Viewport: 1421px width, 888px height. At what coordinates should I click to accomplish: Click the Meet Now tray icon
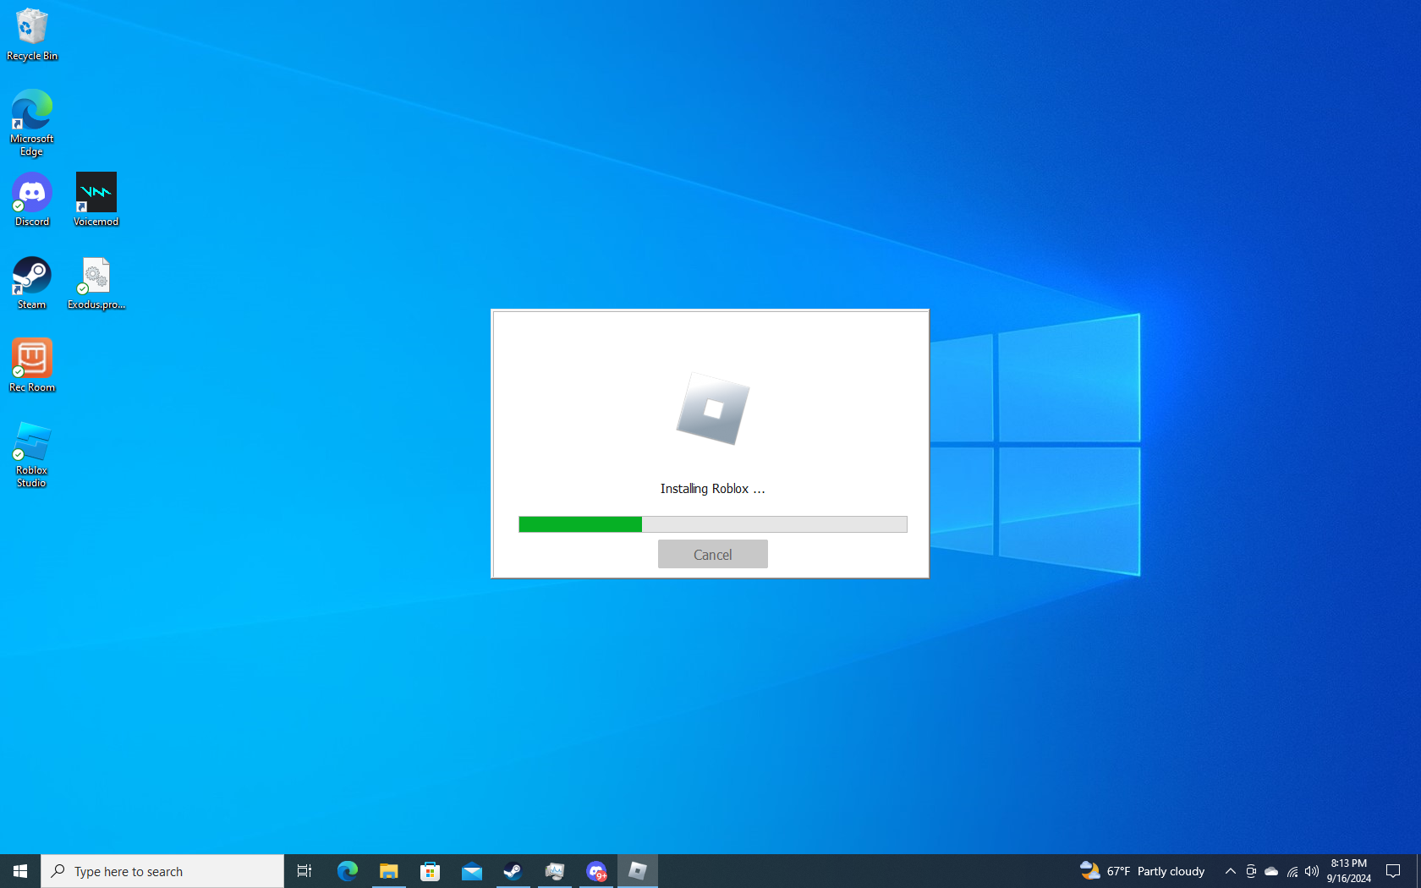(x=1251, y=871)
